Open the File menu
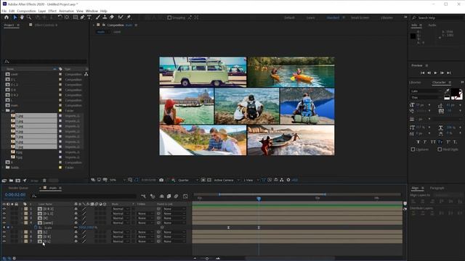465x261 pixels. (x=4, y=11)
